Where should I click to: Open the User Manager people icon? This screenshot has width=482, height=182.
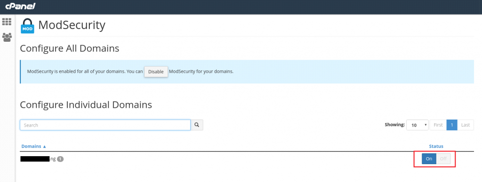(x=7, y=38)
